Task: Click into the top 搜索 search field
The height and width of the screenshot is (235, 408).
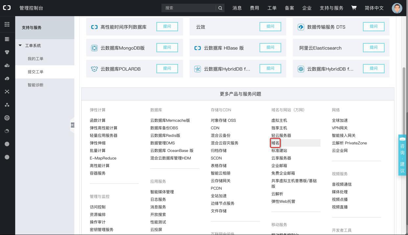Action: coord(189,8)
